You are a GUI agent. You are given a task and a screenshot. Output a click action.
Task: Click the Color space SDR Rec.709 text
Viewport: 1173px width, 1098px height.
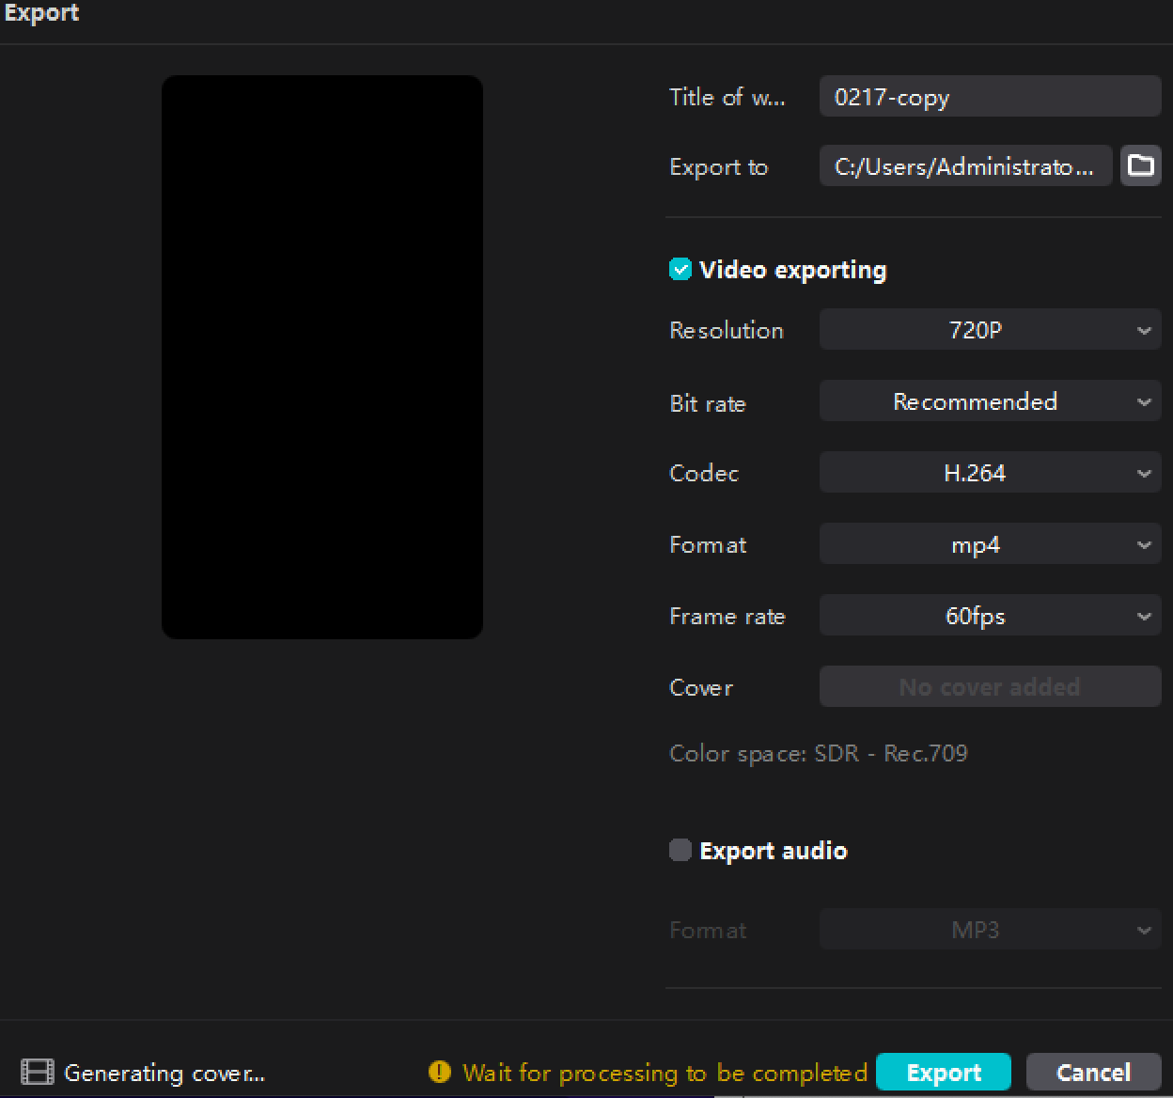tap(818, 754)
